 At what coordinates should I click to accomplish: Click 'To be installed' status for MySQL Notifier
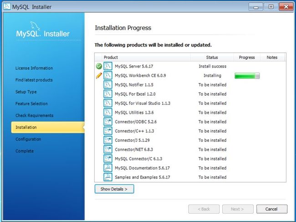(x=212, y=85)
